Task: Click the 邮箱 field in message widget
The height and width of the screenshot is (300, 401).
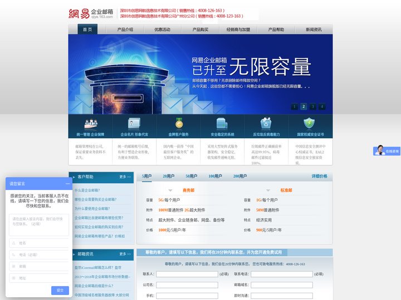Action: 39,266
